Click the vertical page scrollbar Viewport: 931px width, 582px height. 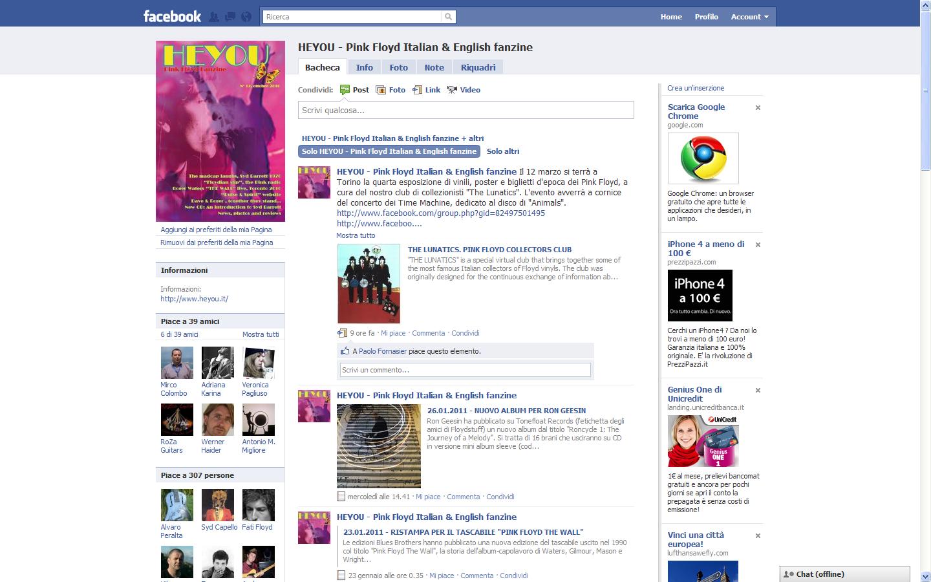click(x=925, y=291)
